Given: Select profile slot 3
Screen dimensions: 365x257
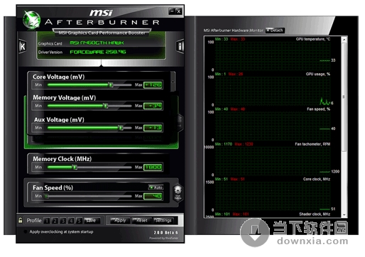Looking at the screenshot, I should pyautogui.click(x=63, y=221).
